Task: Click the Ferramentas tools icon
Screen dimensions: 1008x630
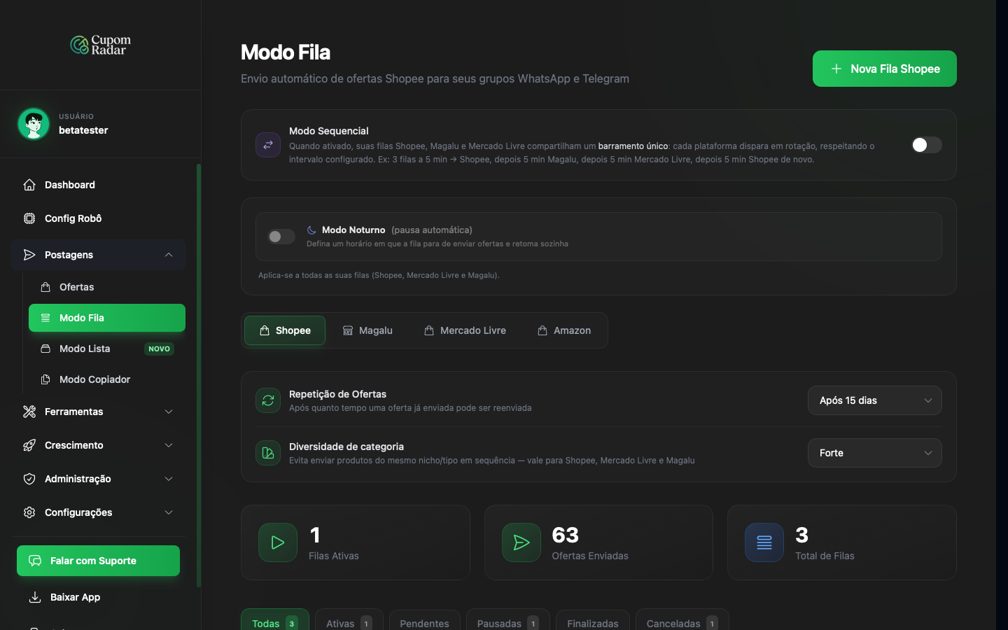Action: tap(29, 412)
